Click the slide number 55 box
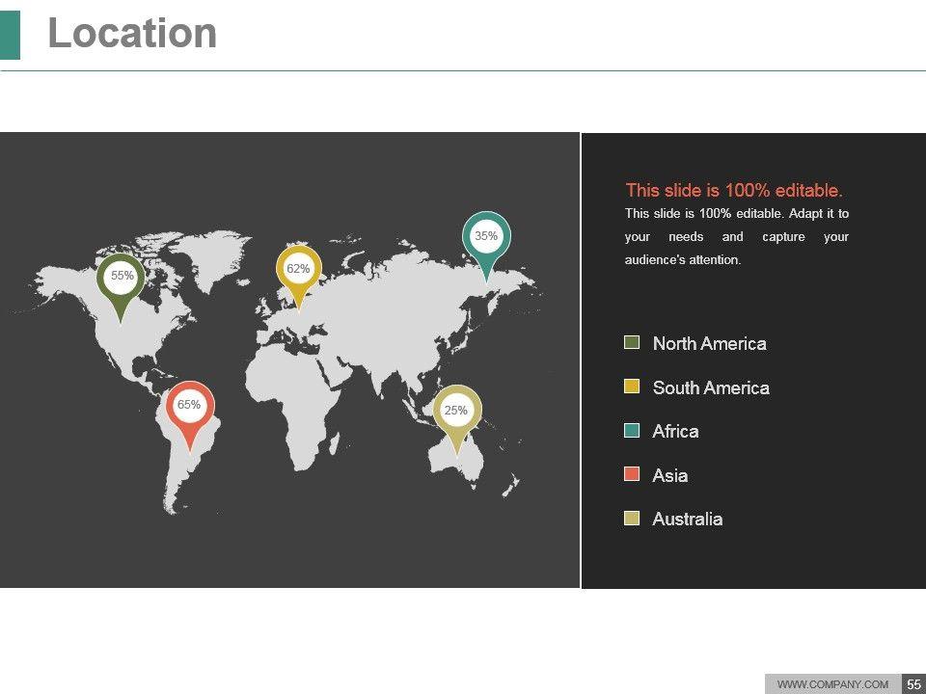926x694 pixels. pos(913,683)
